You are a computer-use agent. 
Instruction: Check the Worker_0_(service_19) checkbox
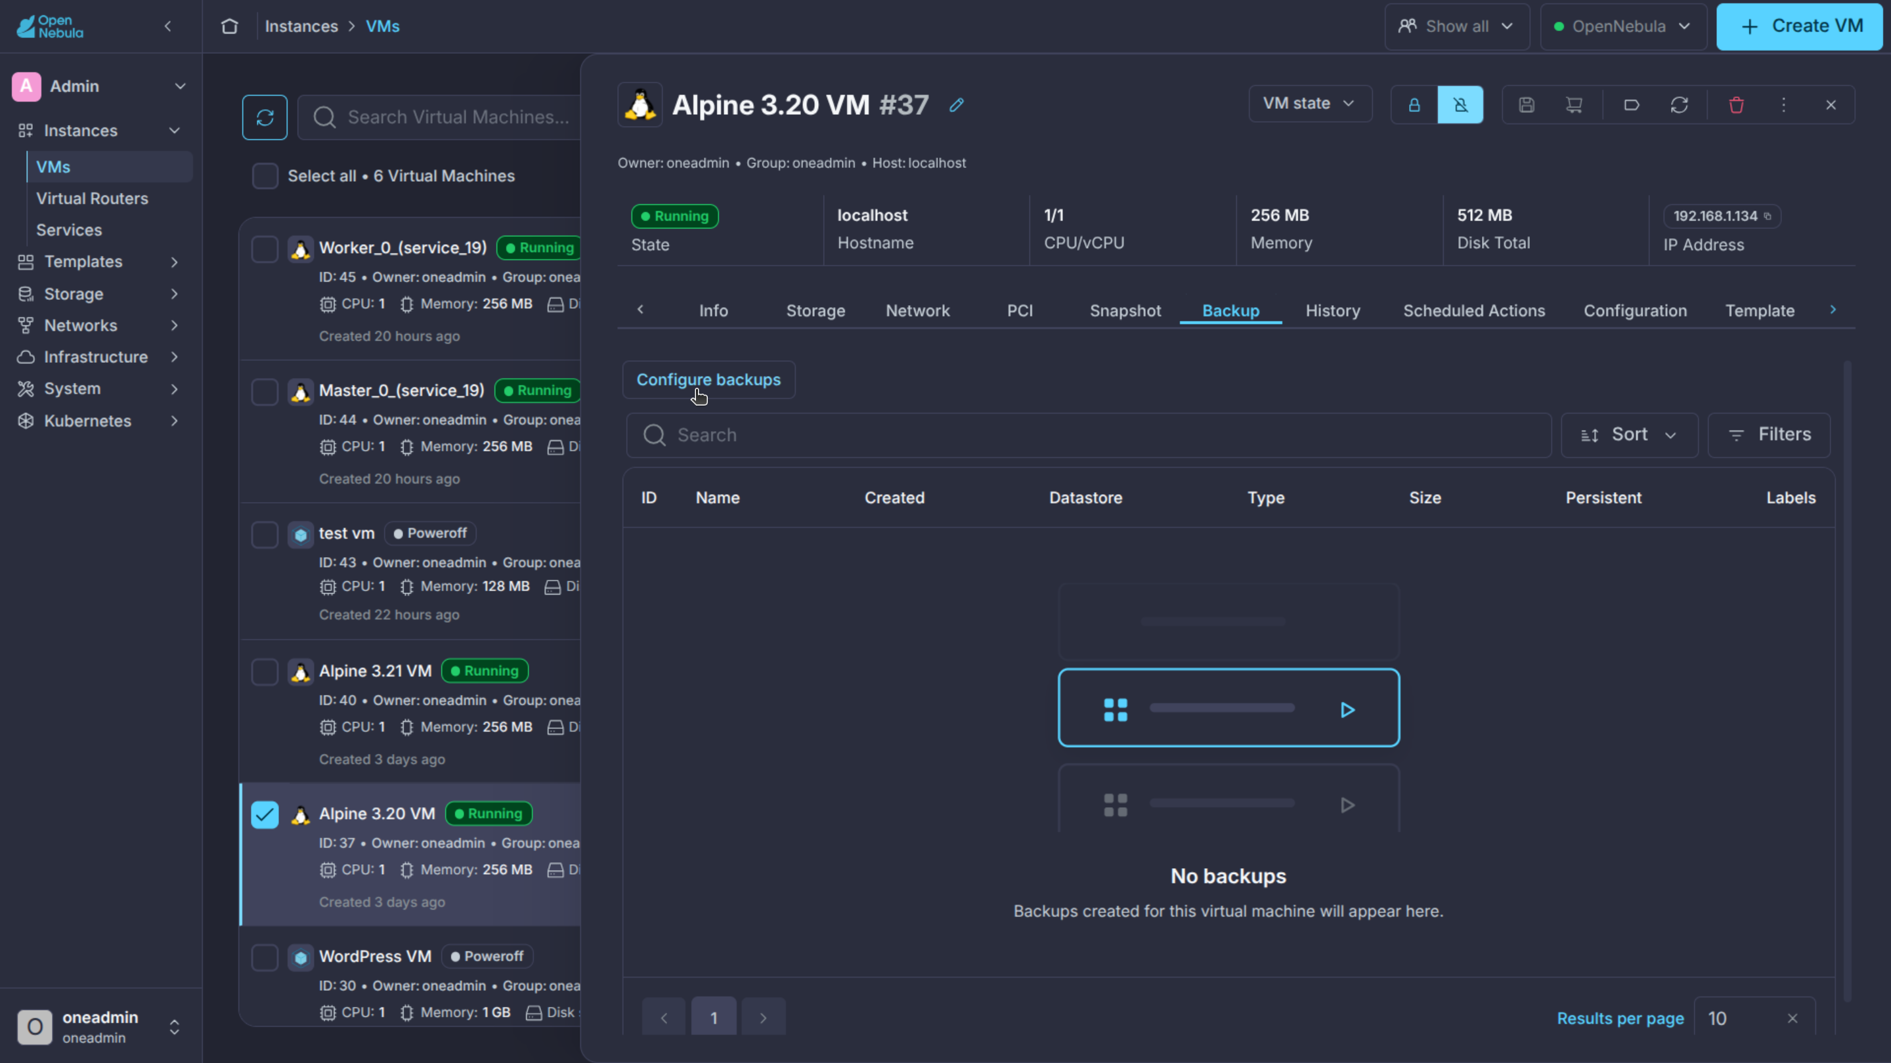pos(265,249)
